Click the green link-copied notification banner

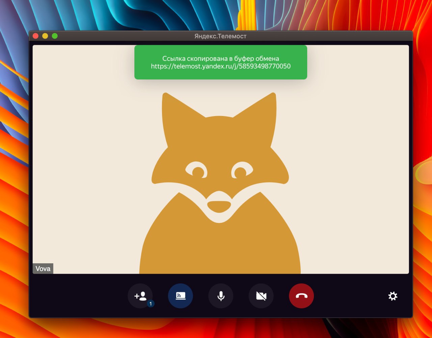[221, 62]
